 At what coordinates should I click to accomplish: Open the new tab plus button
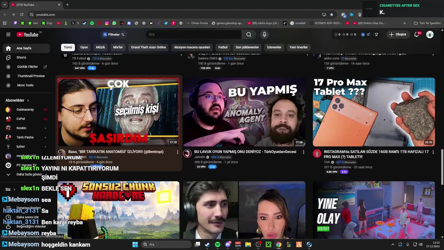coord(67,5)
